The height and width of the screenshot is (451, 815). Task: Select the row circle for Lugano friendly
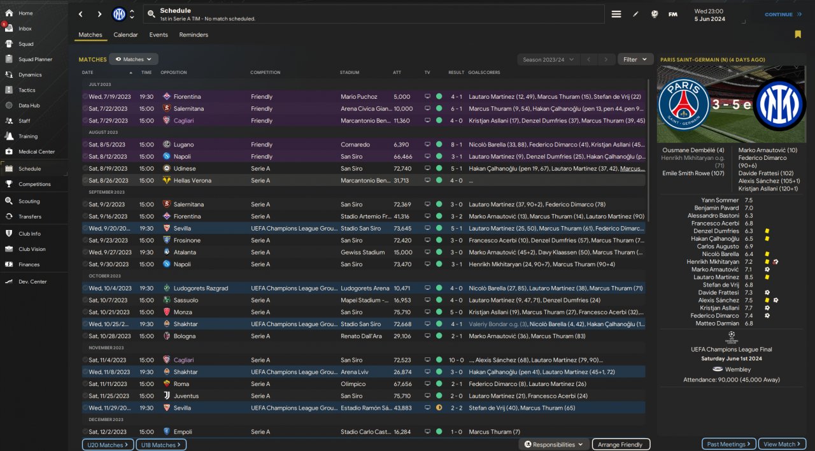pyautogui.click(x=85, y=145)
